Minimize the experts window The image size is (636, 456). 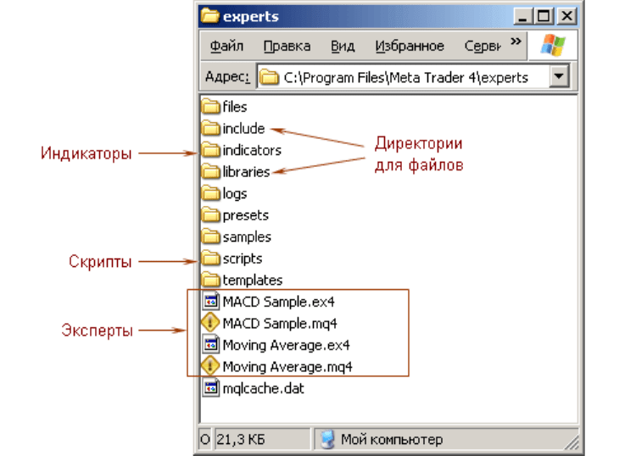523,16
